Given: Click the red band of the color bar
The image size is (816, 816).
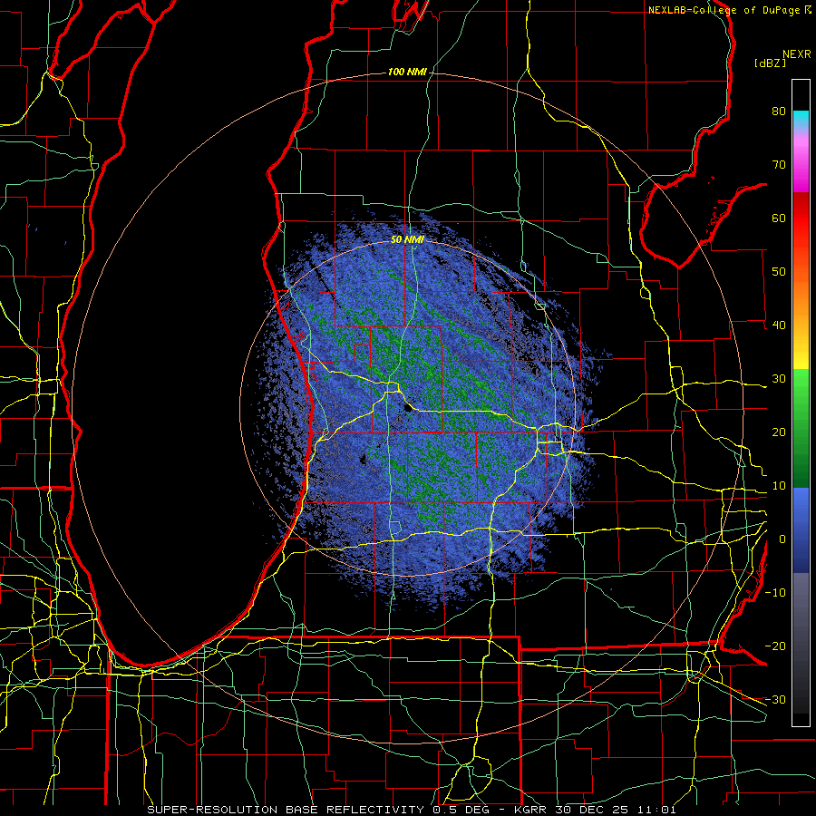Looking at the screenshot, I should (x=801, y=219).
